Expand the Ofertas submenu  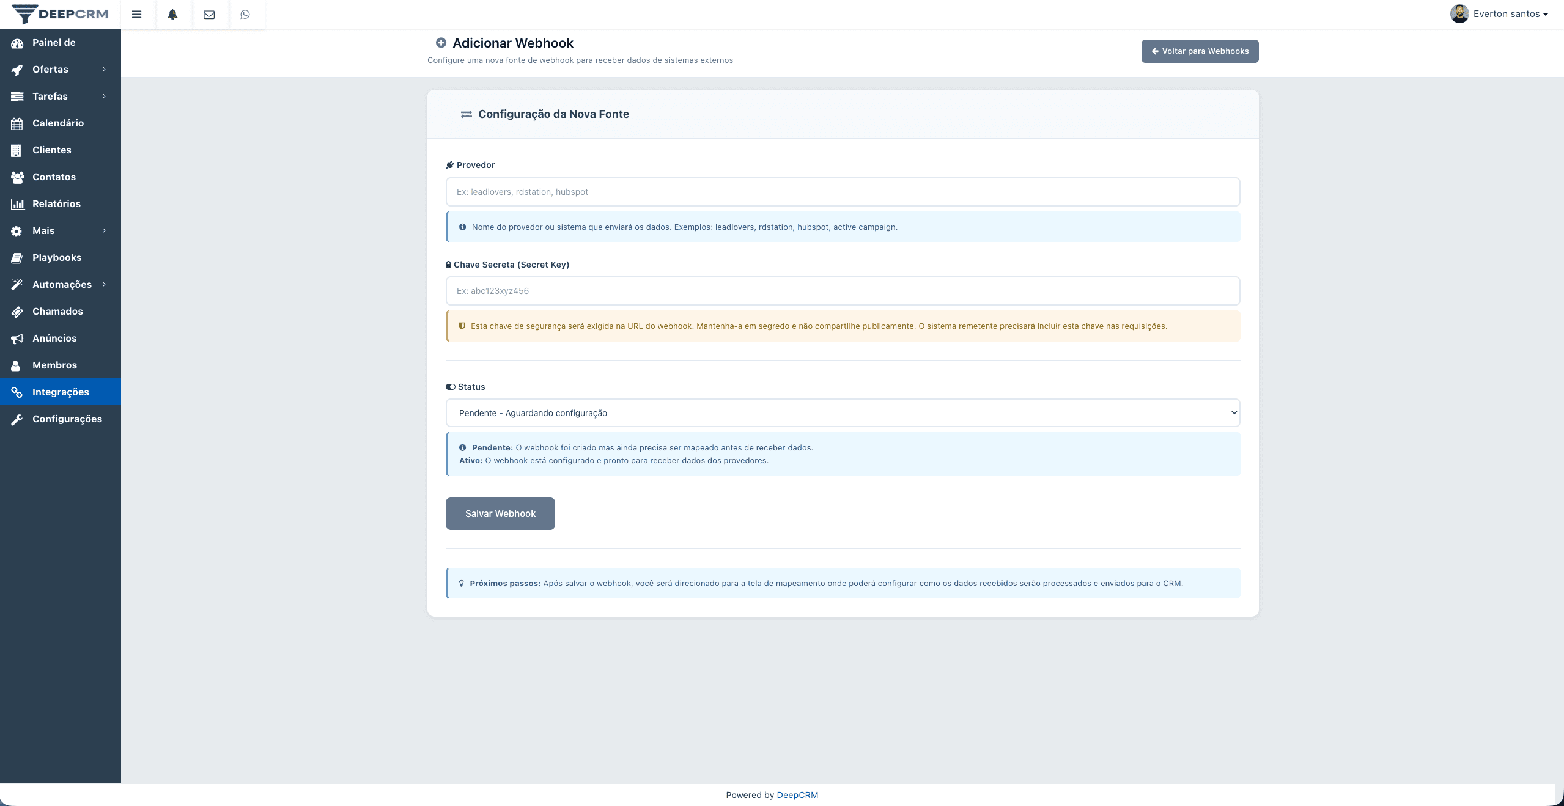point(50,69)
